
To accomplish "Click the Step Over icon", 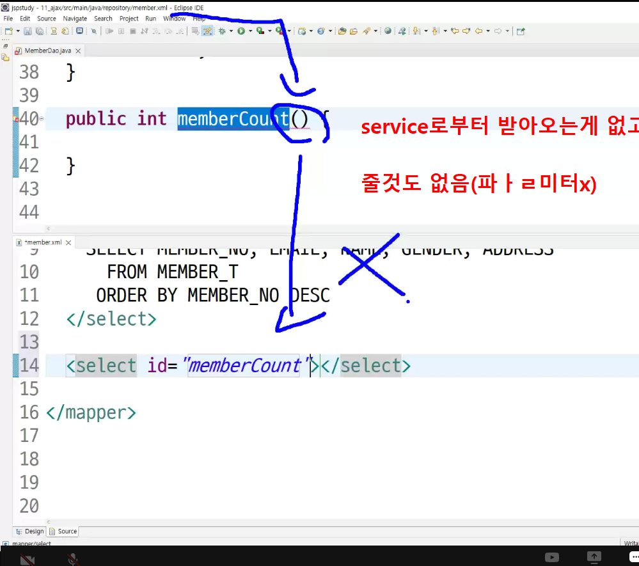I will 168,31.
